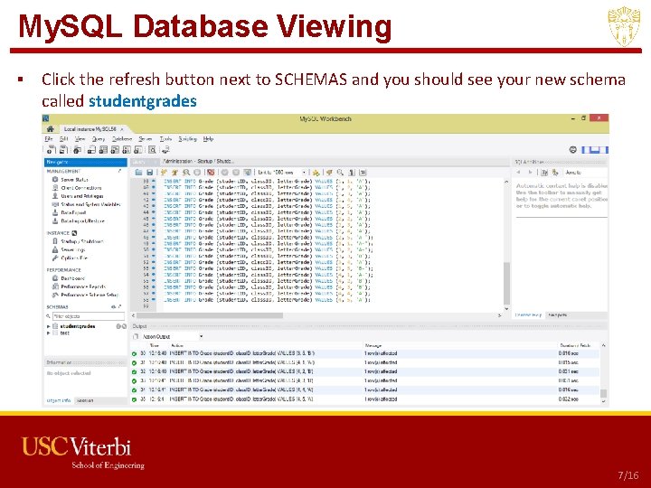Switch to the Session tab

85,400
